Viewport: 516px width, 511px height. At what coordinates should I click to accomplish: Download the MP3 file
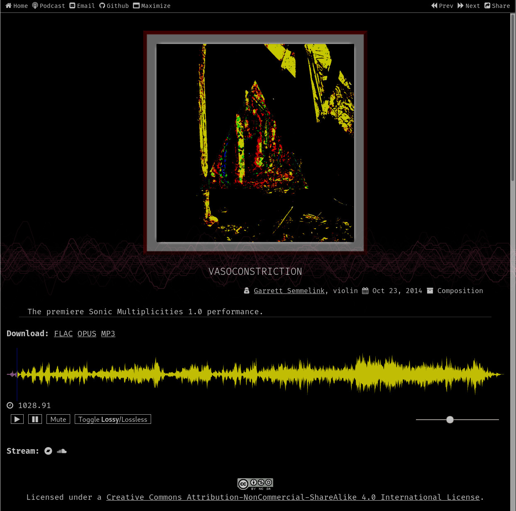[x=108, y=334]
